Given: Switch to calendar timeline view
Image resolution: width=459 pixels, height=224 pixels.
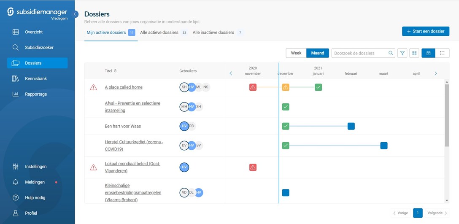Looking at the screenshot, I should click(x=428, y=53).
